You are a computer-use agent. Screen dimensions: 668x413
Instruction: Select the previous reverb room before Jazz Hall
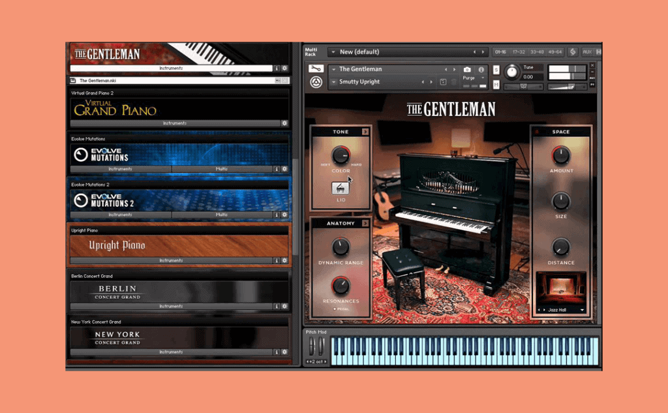(539, 310)
